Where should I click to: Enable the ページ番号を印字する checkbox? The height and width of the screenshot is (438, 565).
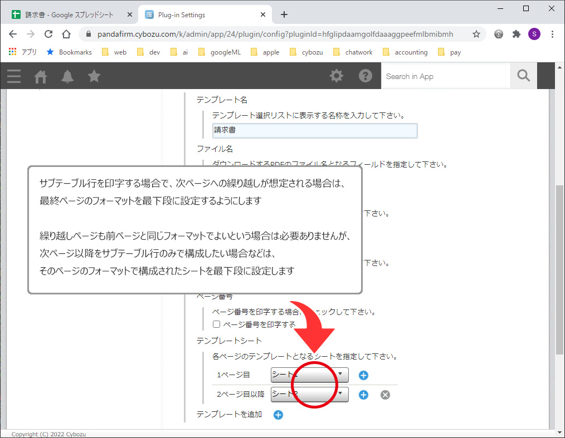217,324
